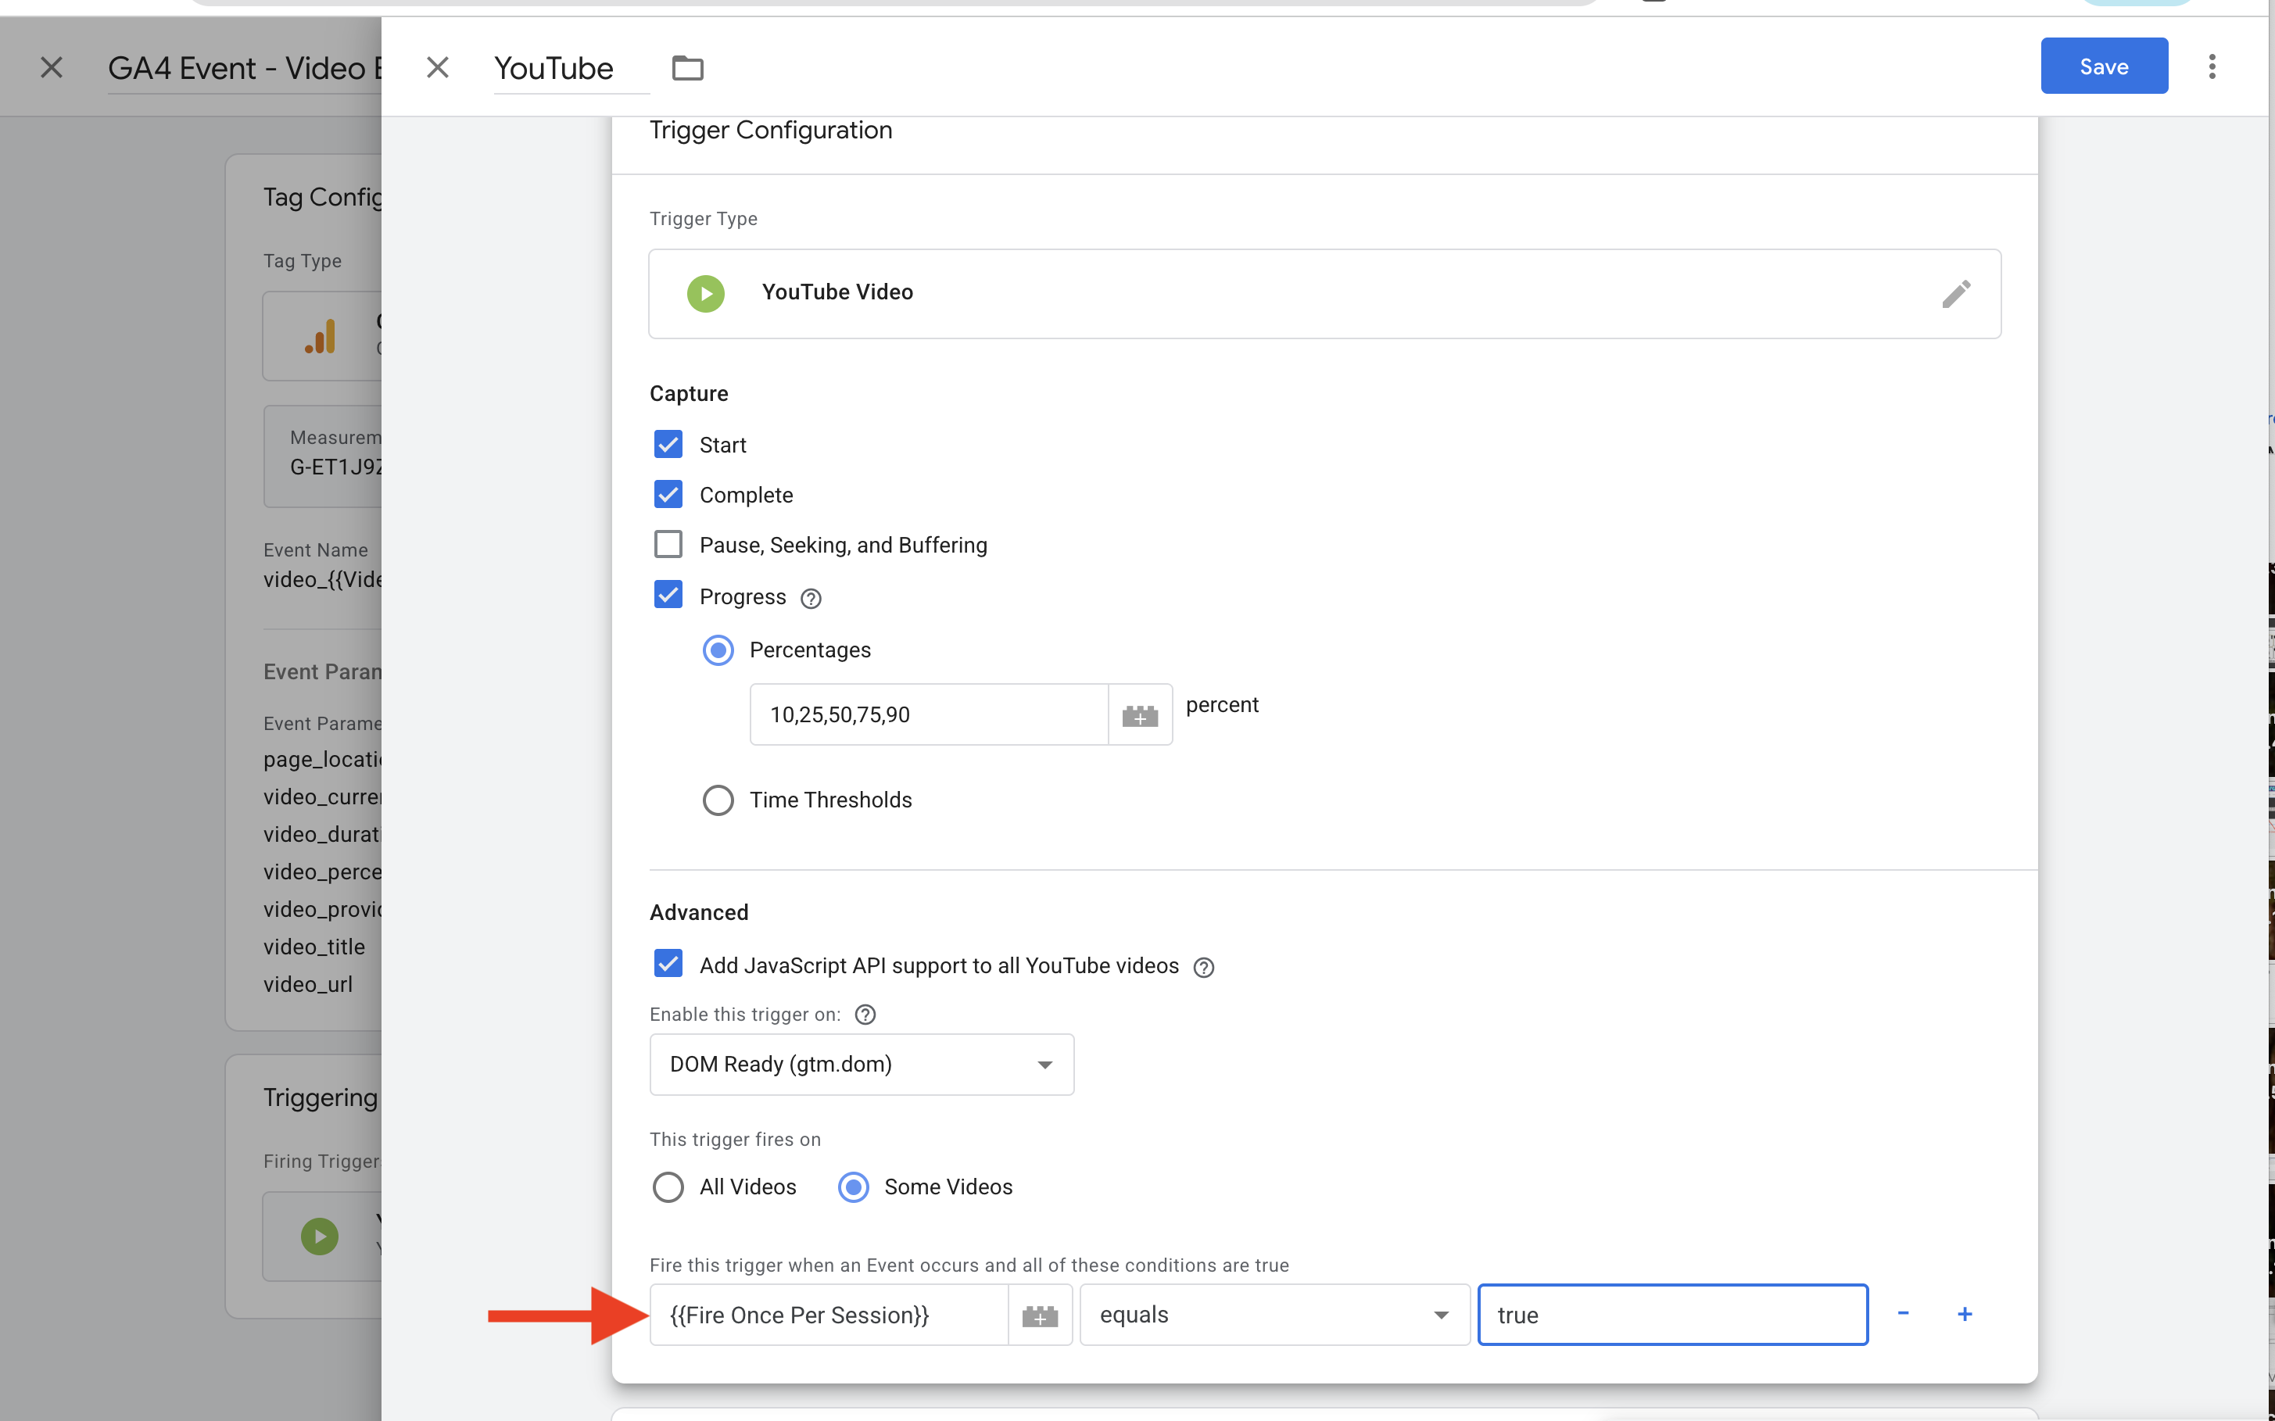Image resolution: width=2275 pixels, height=1421 pixels.
Task: Edit the YouTube trigger name field
Action: point(571,68)
